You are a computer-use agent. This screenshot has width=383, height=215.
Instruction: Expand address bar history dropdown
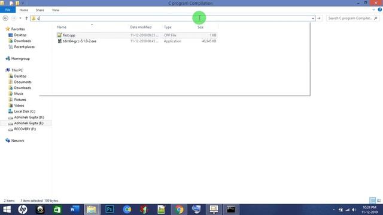(x=313, y=19)
